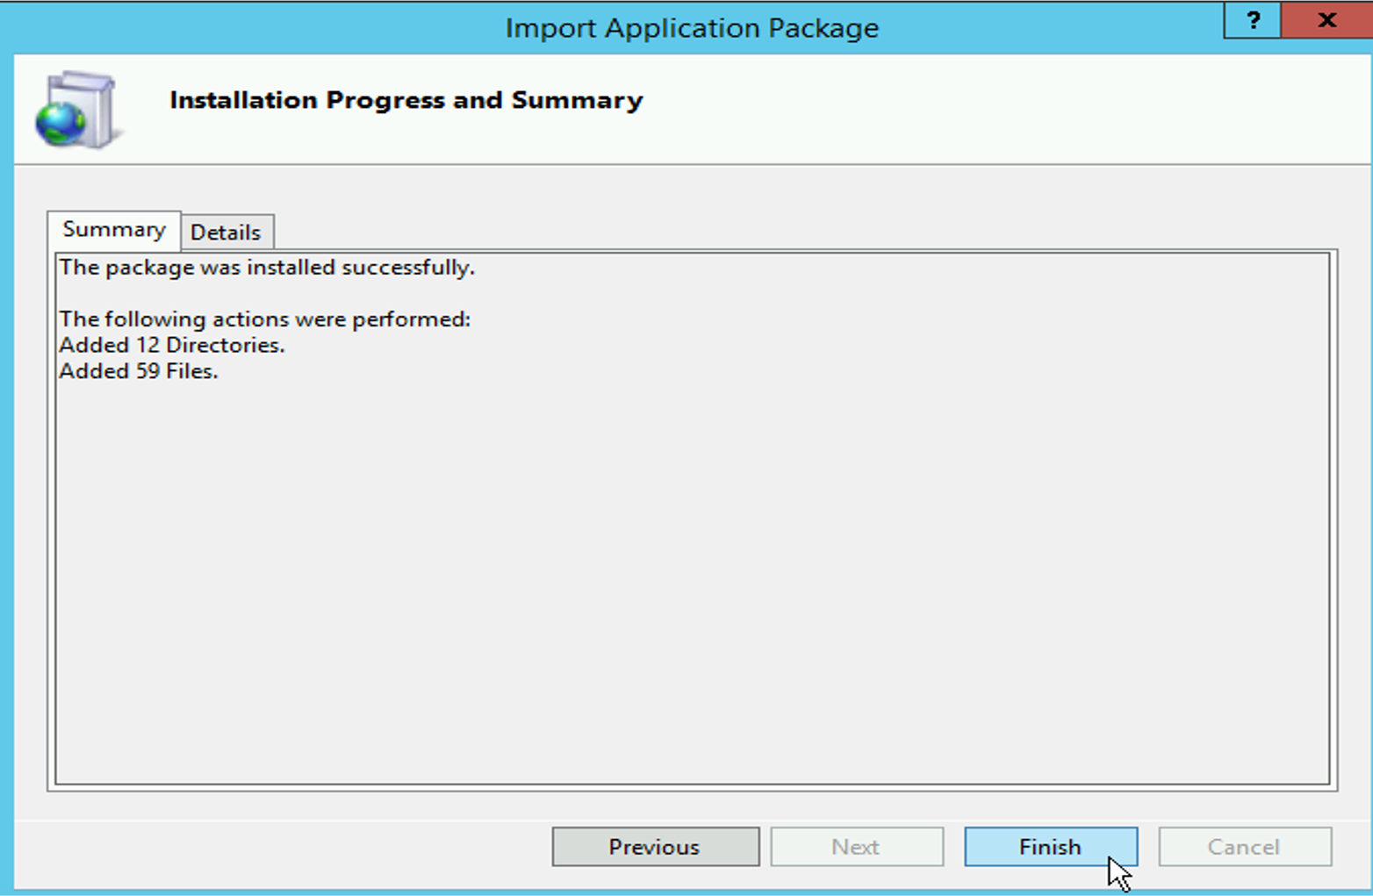The image size is (1373, 896).
Task: Click the "Added 59 Files" line
Action: click(139, 372)
